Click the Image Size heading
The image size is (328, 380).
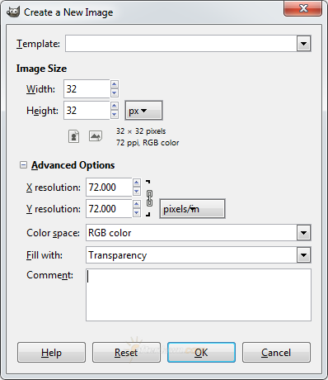[41, 69]
